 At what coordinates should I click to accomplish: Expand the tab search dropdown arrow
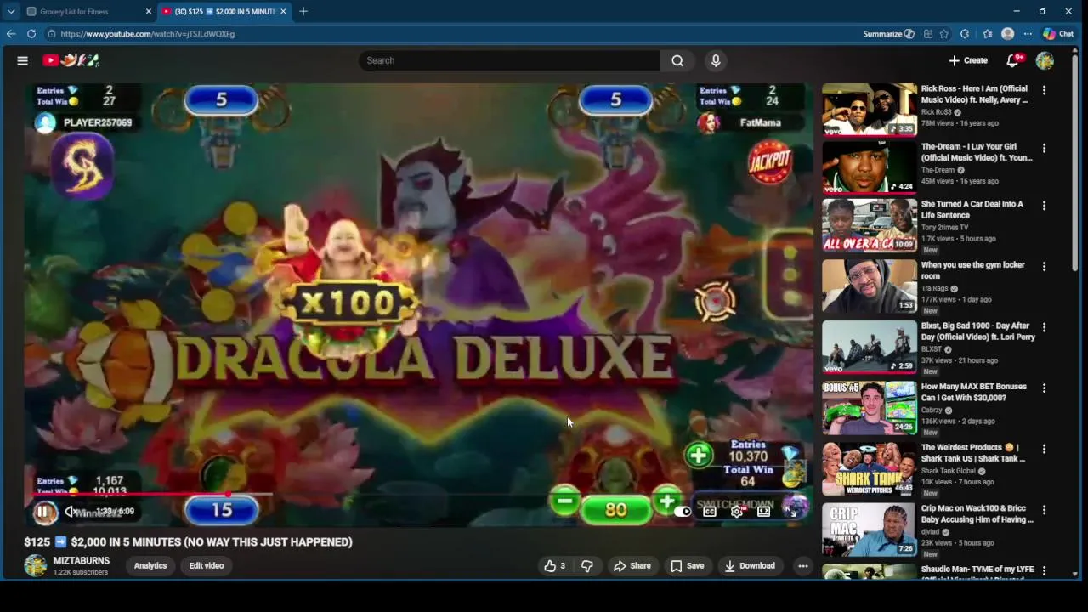10,12
